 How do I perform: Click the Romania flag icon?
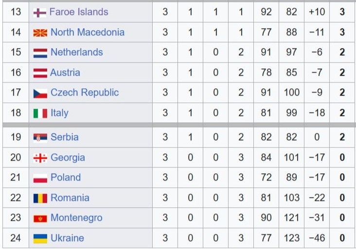[40, 199]
